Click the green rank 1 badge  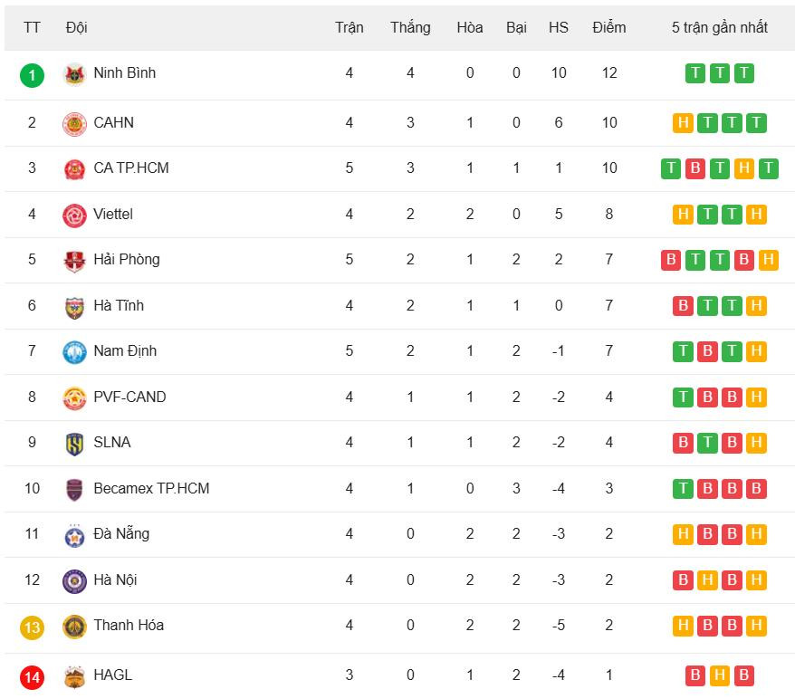pyautogui.click(x=32, y=74)
